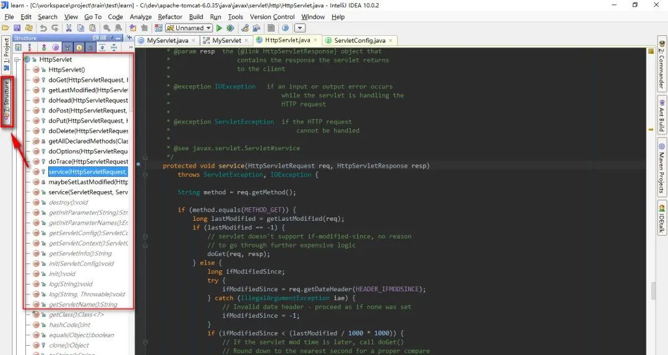This screenshot has width=668, height=355.
Task: Click the Help question mark icon
Action: point(285,28)
